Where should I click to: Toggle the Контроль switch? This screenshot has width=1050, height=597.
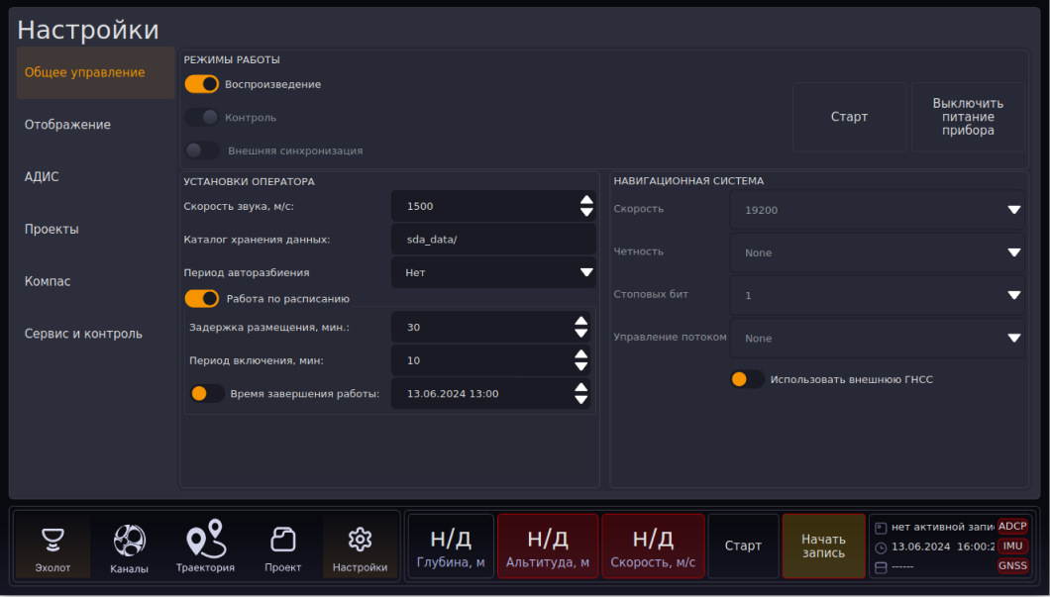point(201,117)
